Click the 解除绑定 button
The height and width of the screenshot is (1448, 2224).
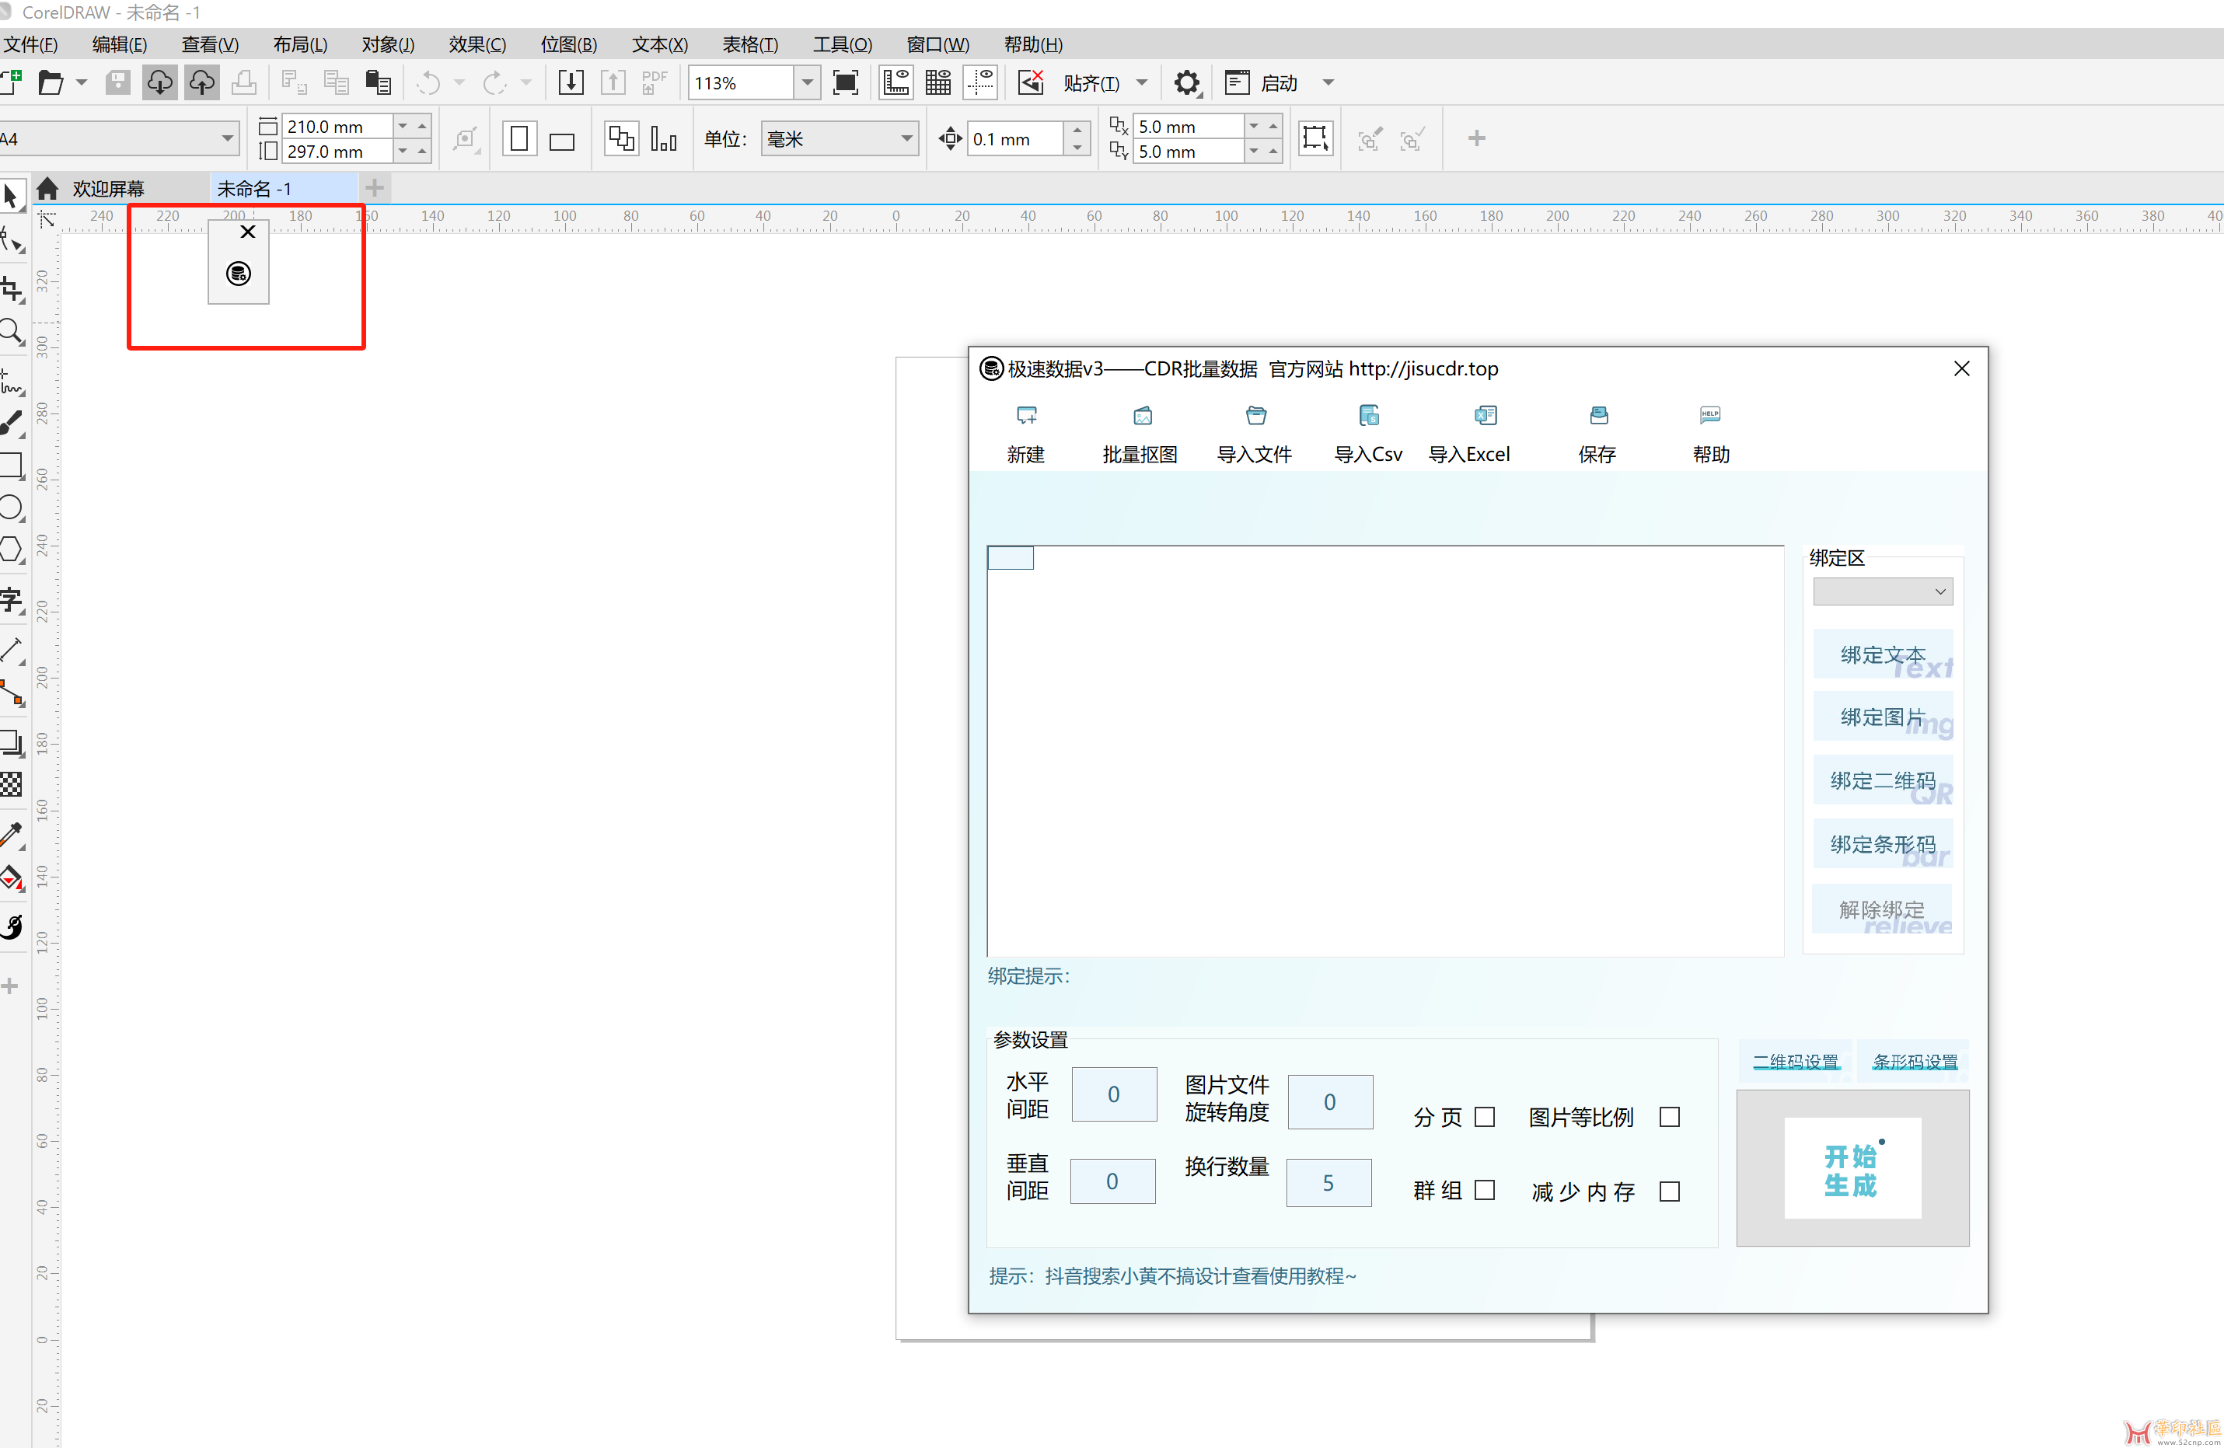click(1883, 909)
